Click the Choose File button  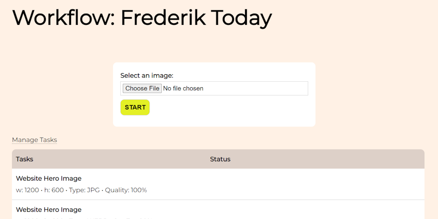coord(142,89)
